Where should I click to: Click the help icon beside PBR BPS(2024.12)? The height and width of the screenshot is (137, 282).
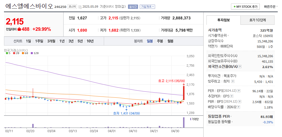click(240, 102)
